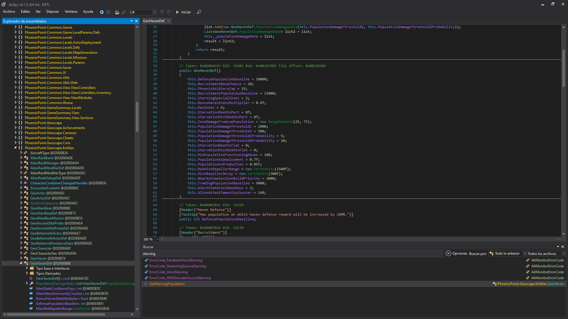Close the GeoHavenDef tab
This screenshot has width=568, height=319.
point(169,21)
